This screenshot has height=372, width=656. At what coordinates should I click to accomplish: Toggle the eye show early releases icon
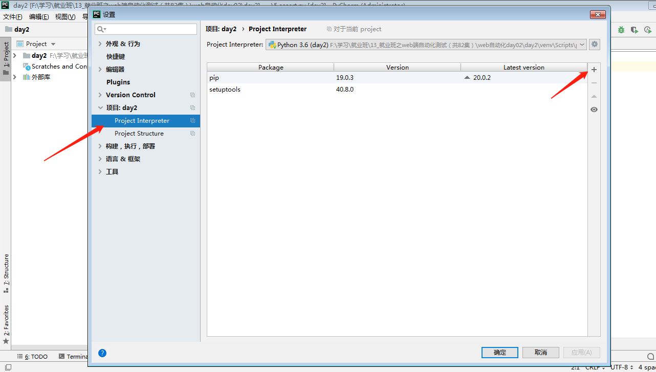tap(594, 110)
